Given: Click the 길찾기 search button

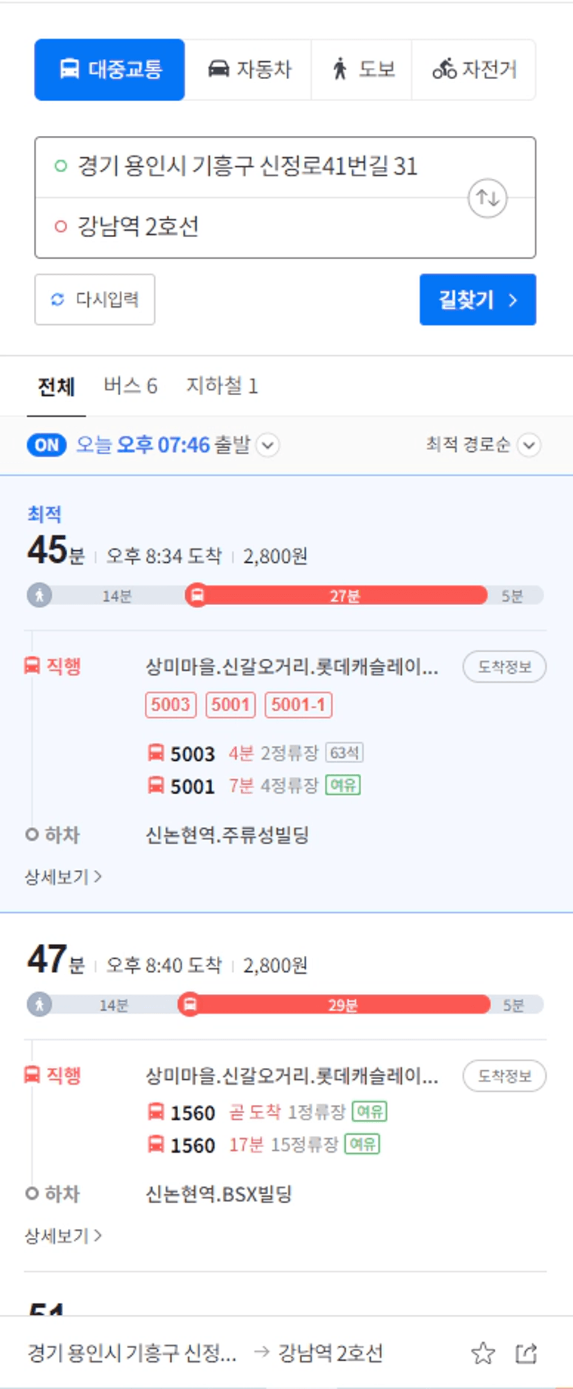Looking at the screenshot, I should pyautogui.click(x=477, y=299).
